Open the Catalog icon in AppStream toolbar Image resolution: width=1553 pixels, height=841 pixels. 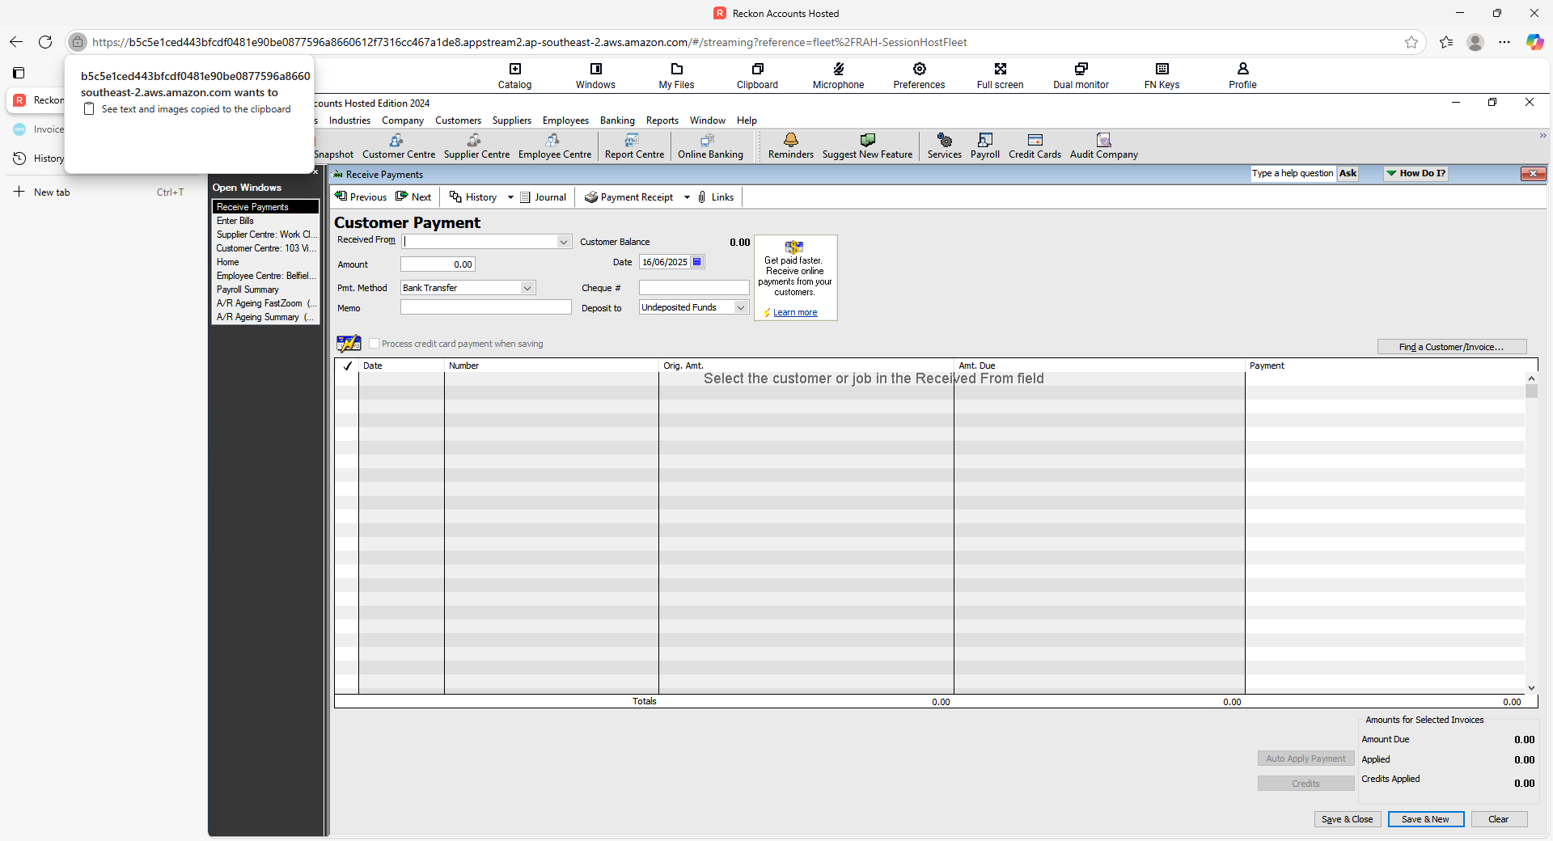[x=514, y=76]
